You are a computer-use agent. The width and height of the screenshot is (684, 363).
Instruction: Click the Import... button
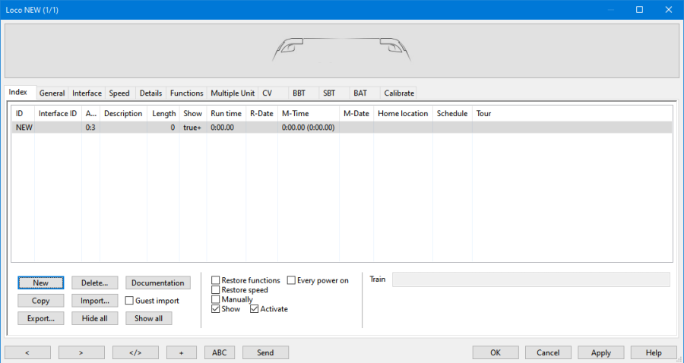tap(95, 301)
